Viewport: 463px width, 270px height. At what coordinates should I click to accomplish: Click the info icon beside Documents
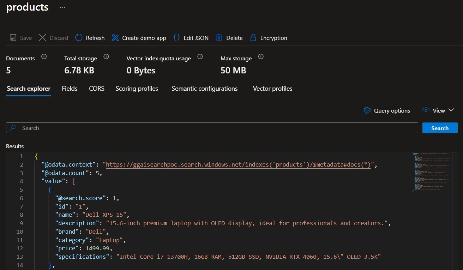[44, 56]
